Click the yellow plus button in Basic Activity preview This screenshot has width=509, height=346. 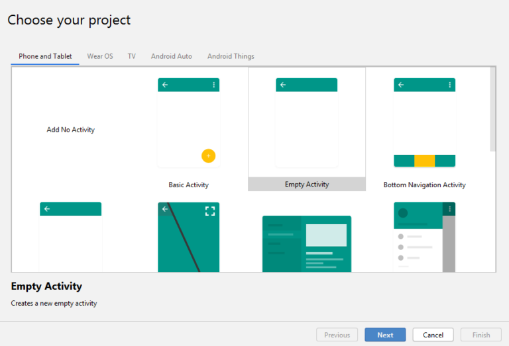tap(208, 156)
